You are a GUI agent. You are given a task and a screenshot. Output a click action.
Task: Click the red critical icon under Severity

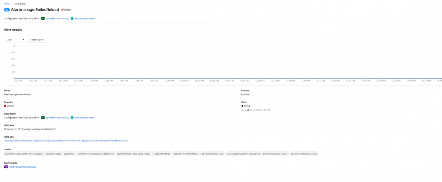point(5,106)
